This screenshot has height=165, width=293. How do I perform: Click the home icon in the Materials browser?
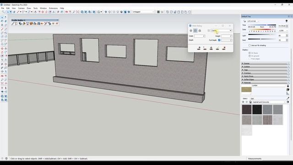pyautogui.click(x=250, y=102)
